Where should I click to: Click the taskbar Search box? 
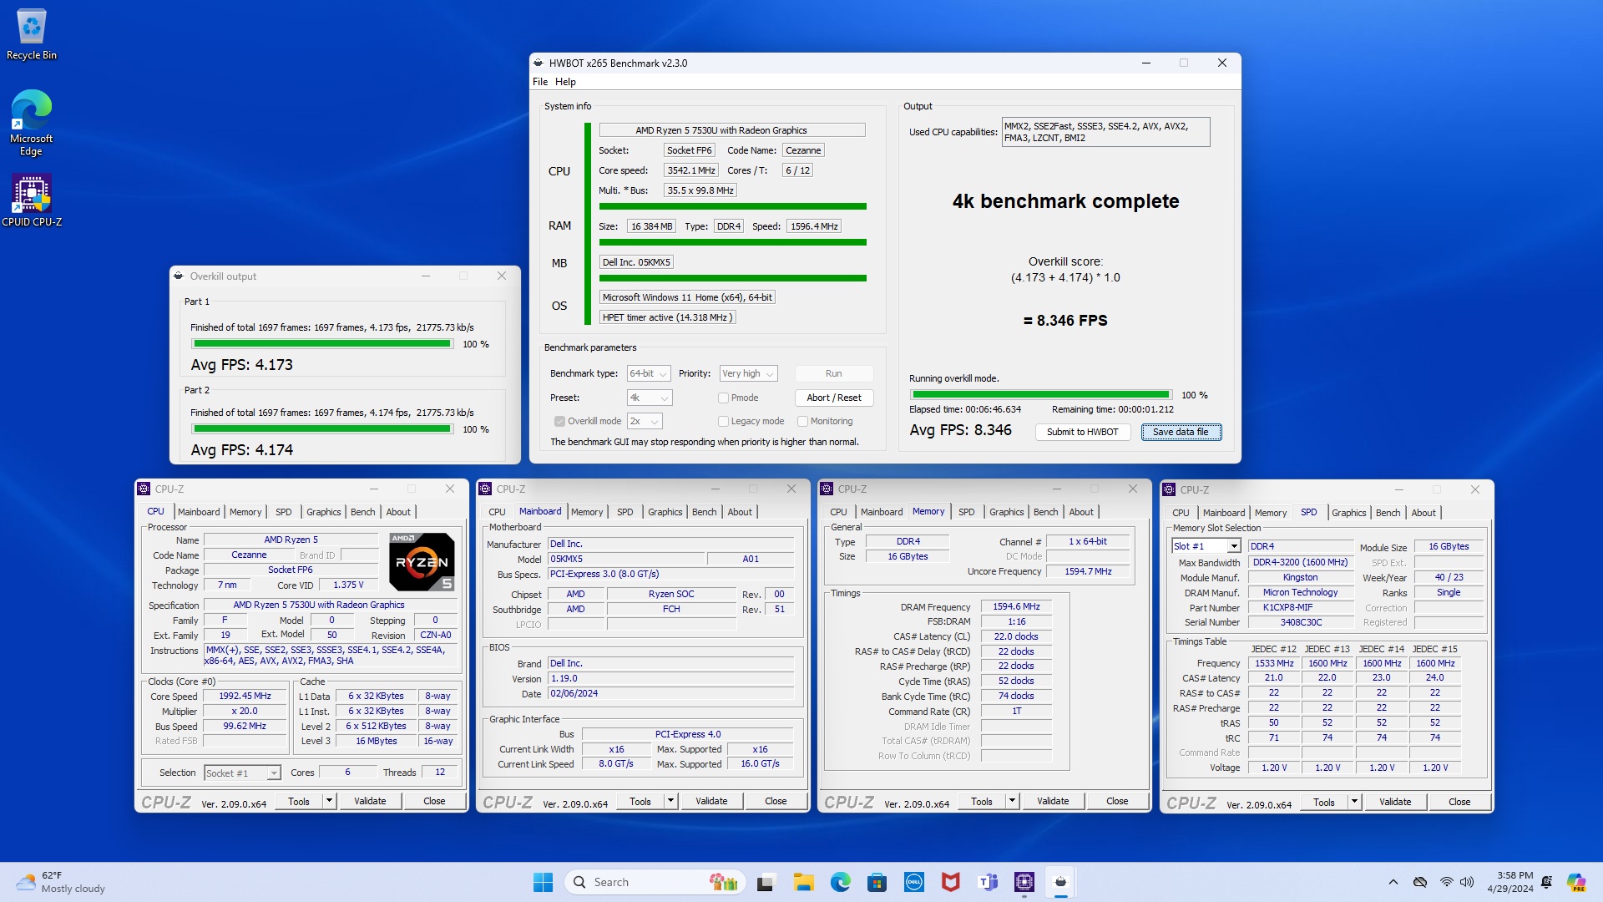pyautogui.click(x=655, y=882)
